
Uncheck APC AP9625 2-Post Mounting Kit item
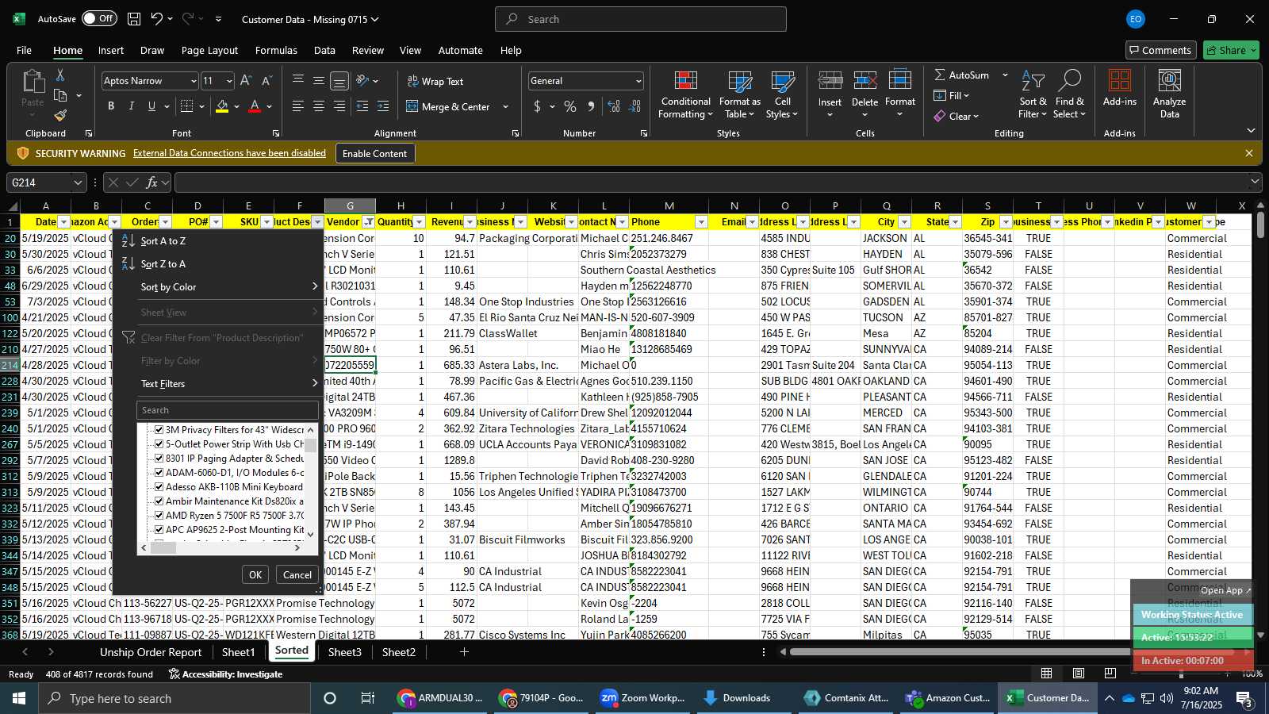(159, 530)
